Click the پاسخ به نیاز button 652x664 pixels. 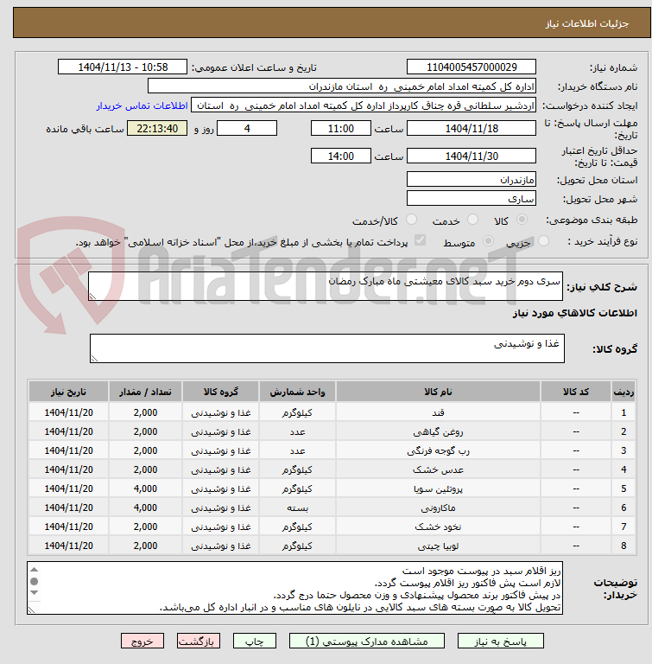pyautogui.click(x=501, y=642)
